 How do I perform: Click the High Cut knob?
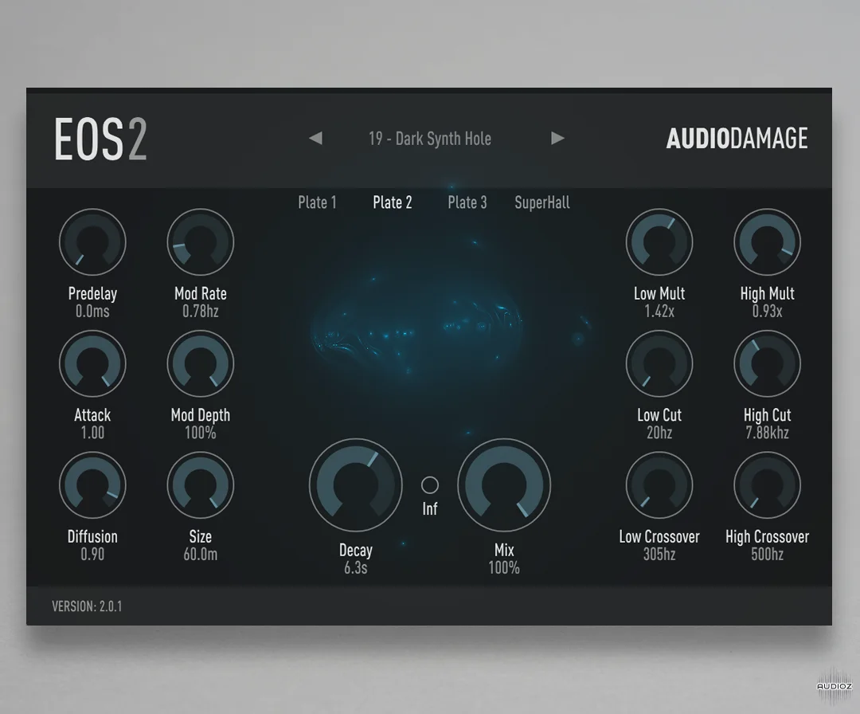point(768,364)
